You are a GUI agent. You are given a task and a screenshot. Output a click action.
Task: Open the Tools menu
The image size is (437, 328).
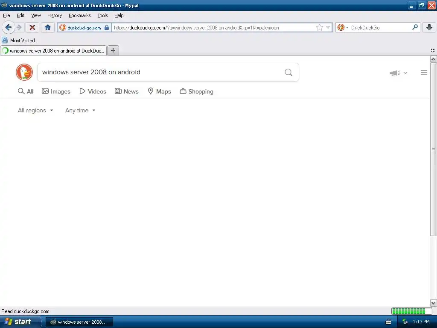tap(102, 15)
